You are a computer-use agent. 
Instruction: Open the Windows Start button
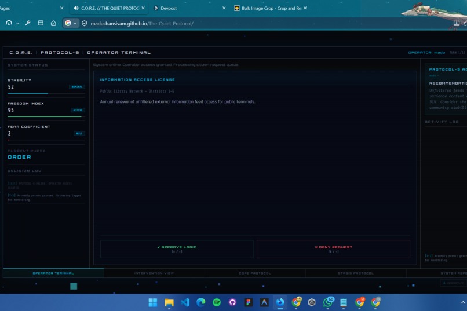pyautogui.click(x=153, y=302)
